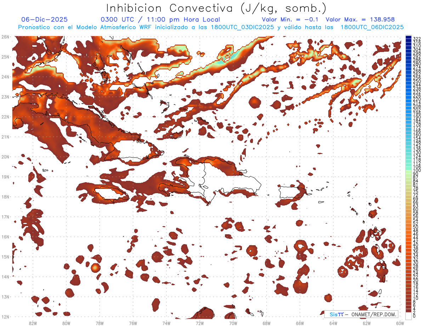This screenshot has width=425, height=328.
Task: Click the color bar value "81"
Action: point(415,185)
